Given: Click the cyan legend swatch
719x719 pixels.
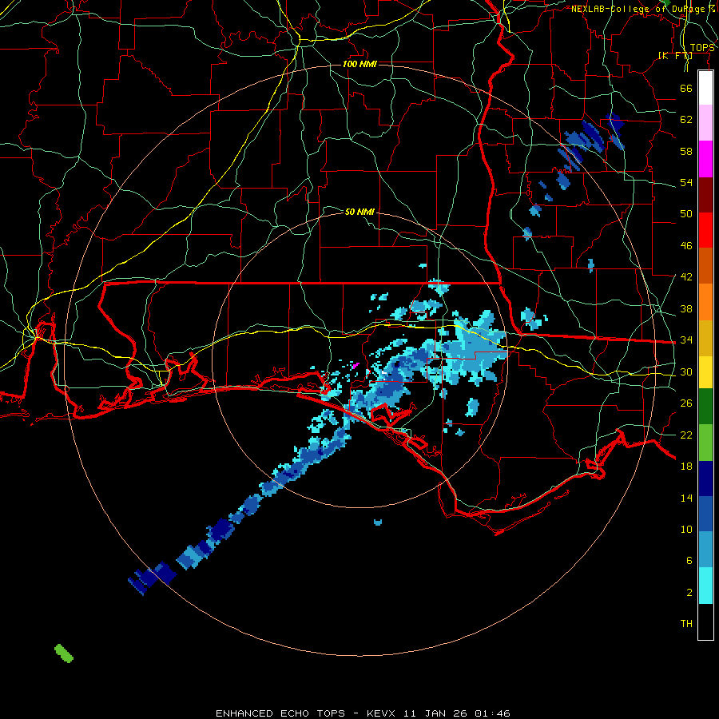Looking at the screenshot, I should coord(705,586).
